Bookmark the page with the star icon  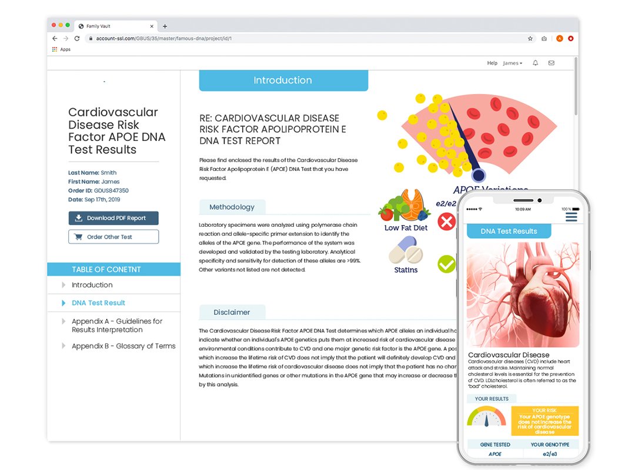[530, 38]
